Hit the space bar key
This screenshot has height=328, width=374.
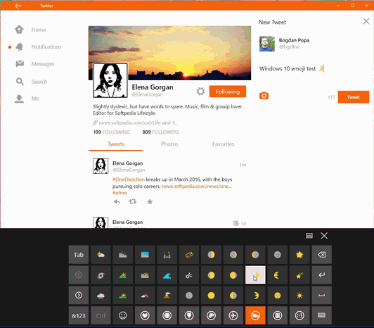click(321, 296)
